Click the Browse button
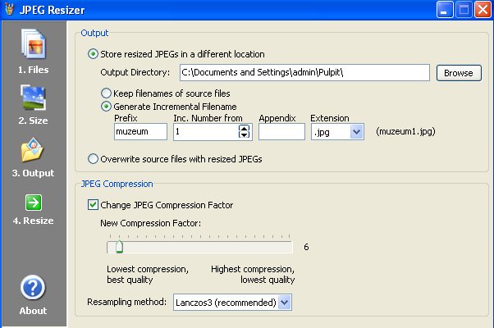Screen dimensions: 494x328 458,73
